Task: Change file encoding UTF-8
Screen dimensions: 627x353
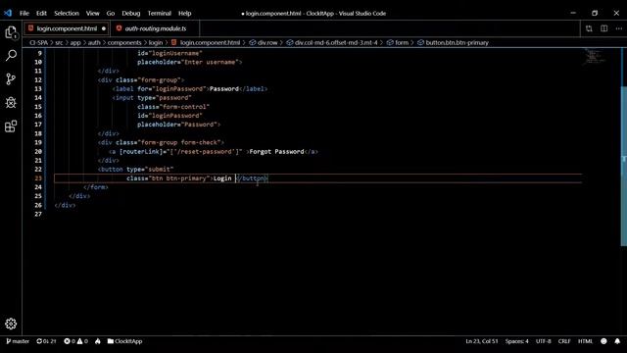Action: click(x=543, y=341)
